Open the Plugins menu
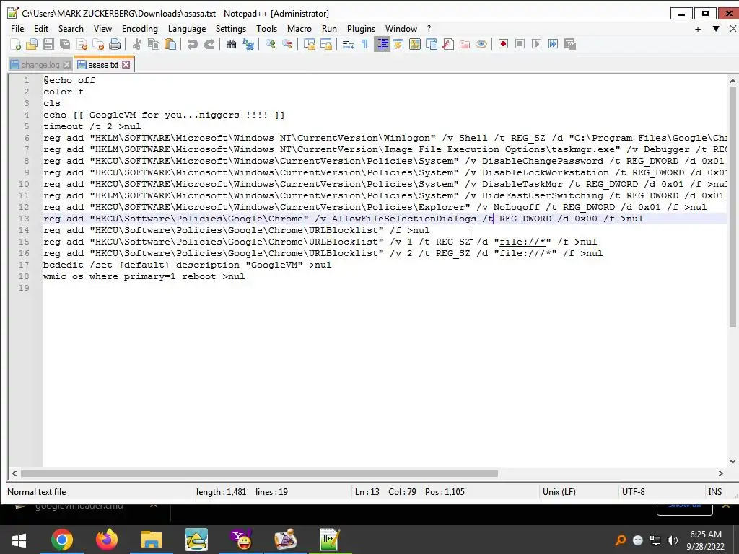 361,29
